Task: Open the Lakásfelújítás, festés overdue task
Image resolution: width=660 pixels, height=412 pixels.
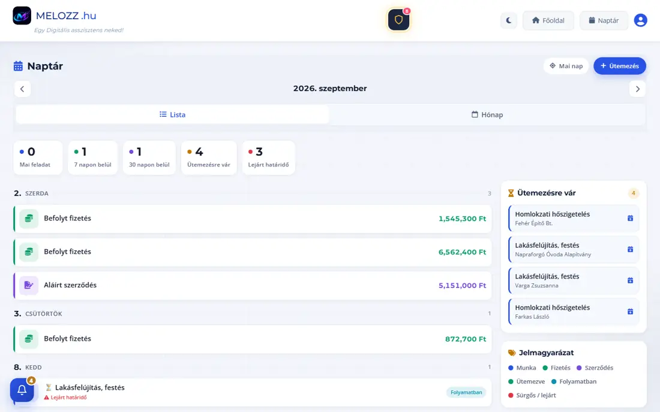Action: coord(253,392)
